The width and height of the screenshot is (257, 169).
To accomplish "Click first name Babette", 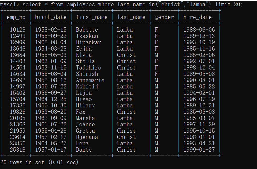I will click(87, 30).
